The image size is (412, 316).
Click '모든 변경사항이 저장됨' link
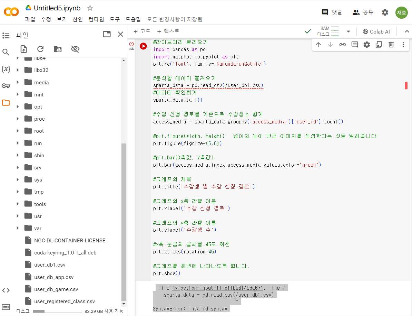point(175,19)
